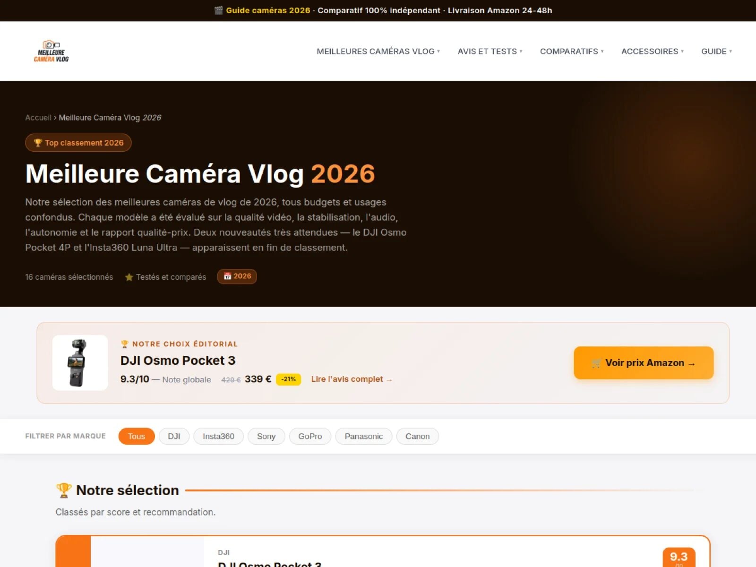Open the Accessoires dropdown menu

click(653, 52)
